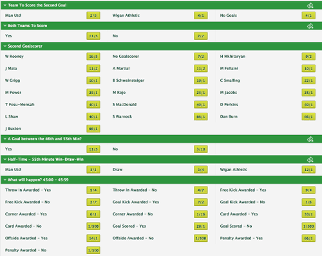The width and height of the screenshot is (322, 256).
Task: Click Free Kick Awarded - Yes 9/4 odds
Action: [x=308, y=190]
